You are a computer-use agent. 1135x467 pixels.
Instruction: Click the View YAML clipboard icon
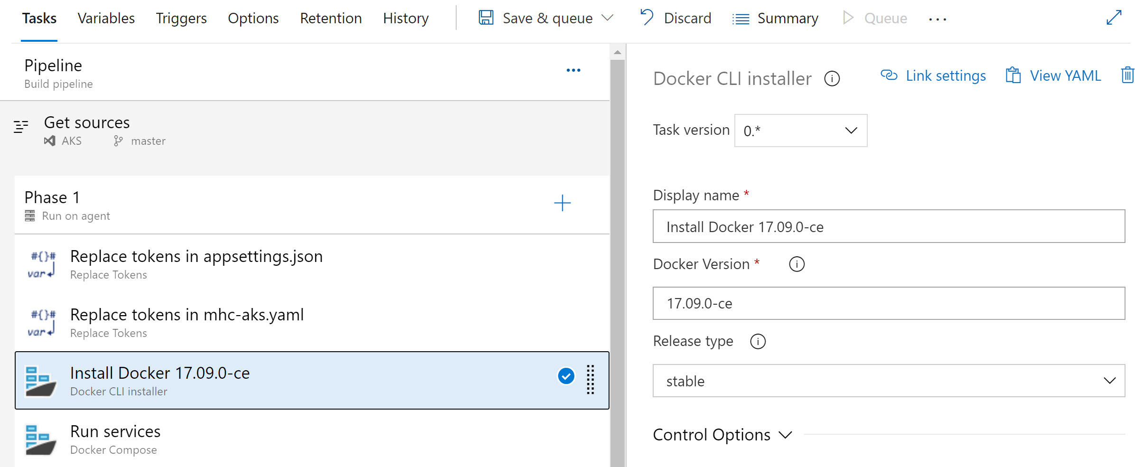1014,75
